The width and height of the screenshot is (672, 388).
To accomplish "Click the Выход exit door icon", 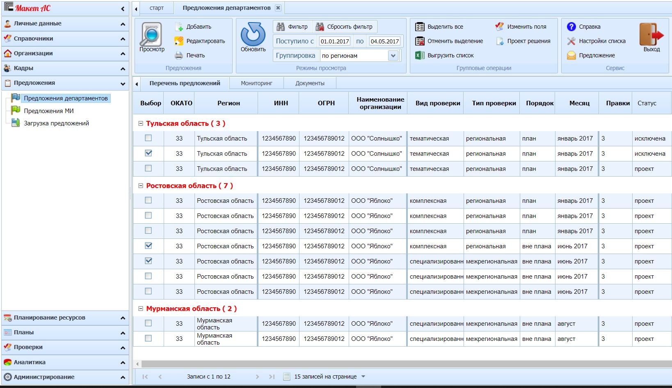I will point(651,34).
